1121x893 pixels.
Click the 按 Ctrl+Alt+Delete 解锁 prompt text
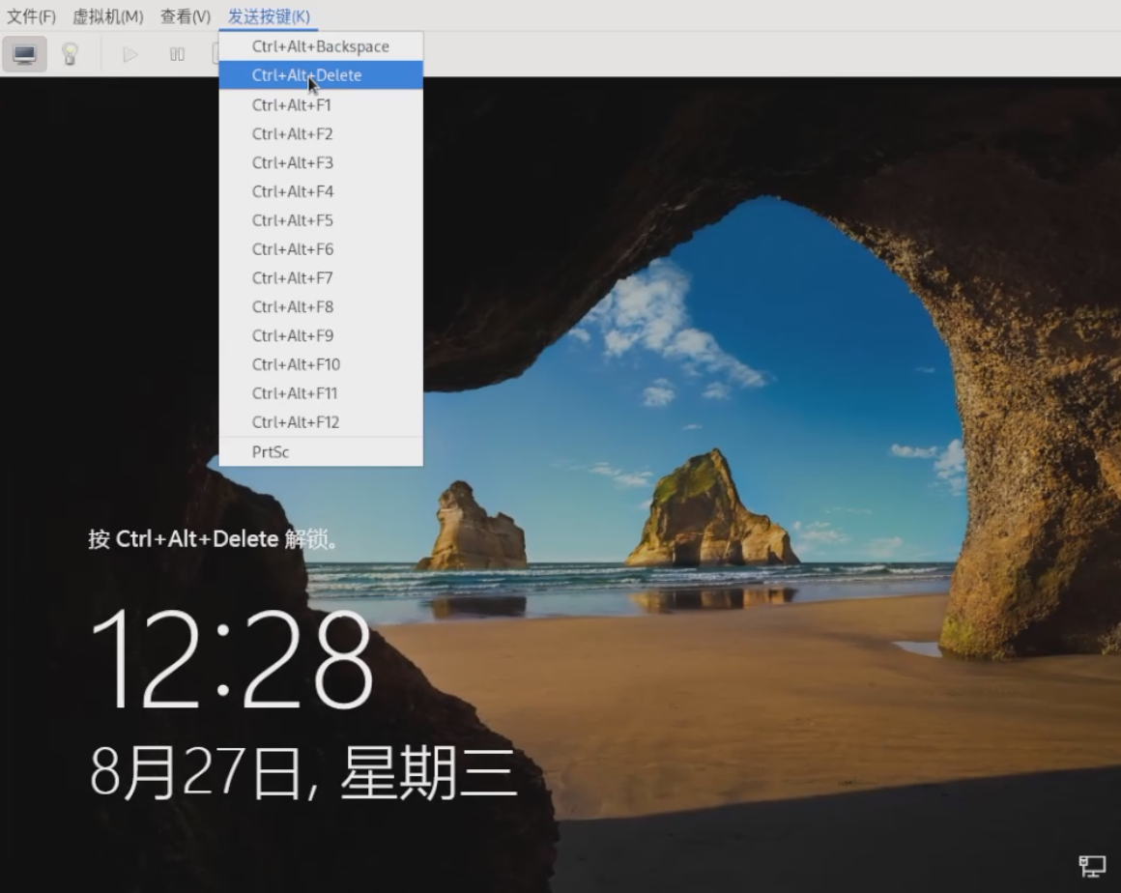tap(214, 539)
